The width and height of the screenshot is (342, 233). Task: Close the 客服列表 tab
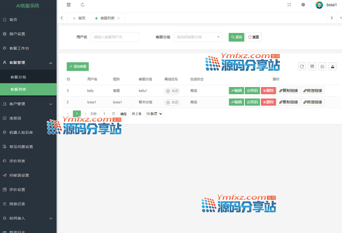(x=119, y=18)
